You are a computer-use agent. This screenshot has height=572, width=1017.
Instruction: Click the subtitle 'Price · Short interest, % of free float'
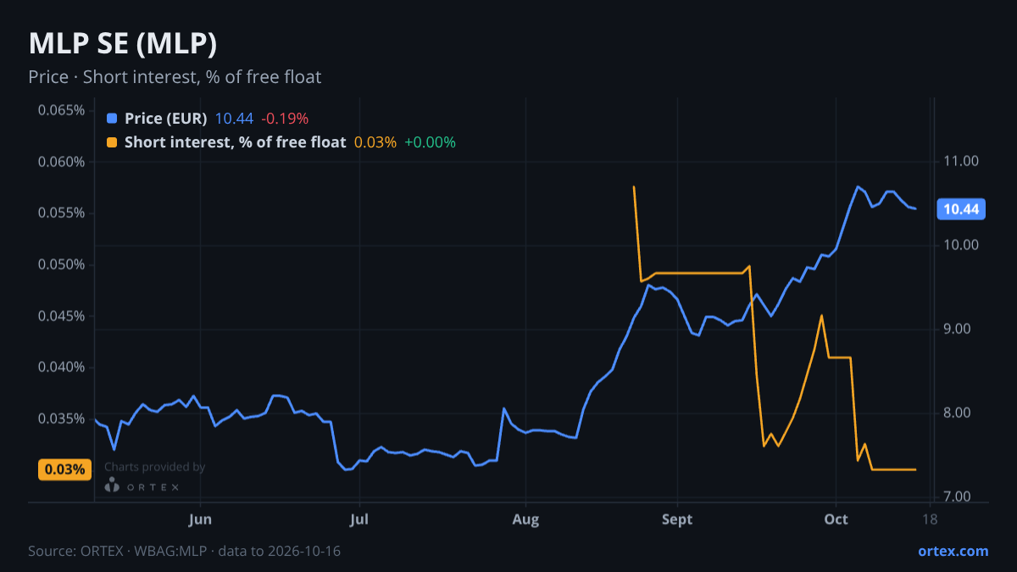[x=175, y=77]
